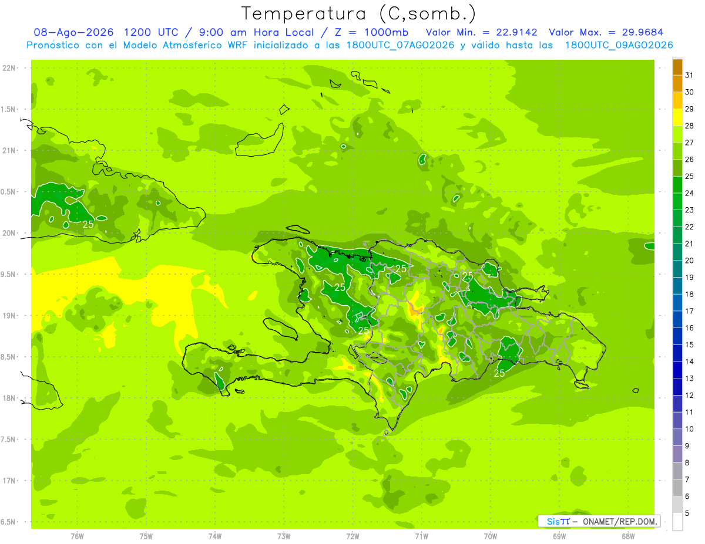Click the "8.5N" latitude label

click(9, 357)
